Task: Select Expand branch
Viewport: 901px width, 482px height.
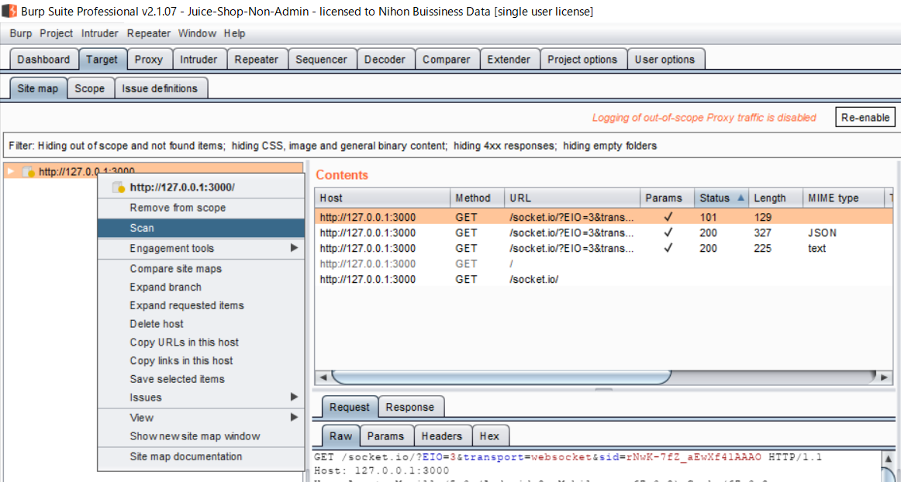Action: [x=201, y=287]
